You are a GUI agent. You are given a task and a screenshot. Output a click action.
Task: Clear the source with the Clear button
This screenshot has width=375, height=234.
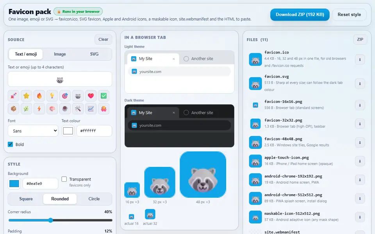click(x=103, y=39)
